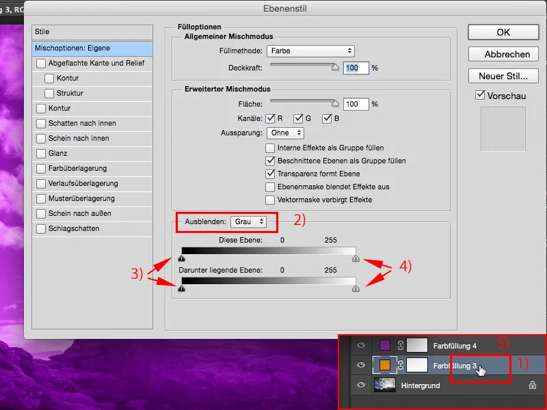Enable the Farbüberlagerung style checkbox
The width and height of the screenshot is (547, 410).
point(41,168)
